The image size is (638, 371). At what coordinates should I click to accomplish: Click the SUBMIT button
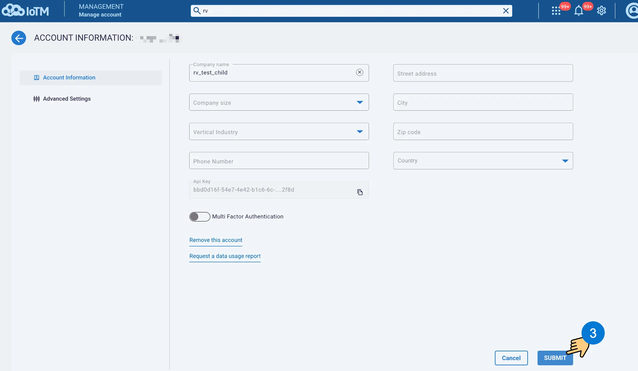point(555,358)
